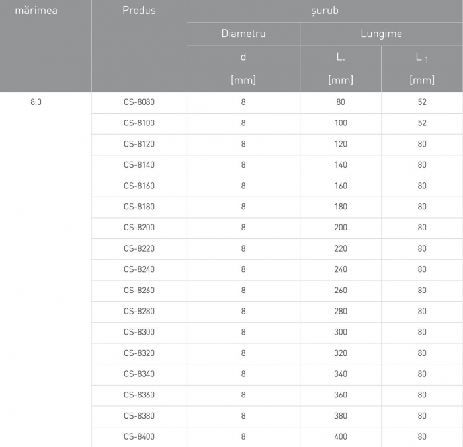463x447 pixels.
Task: Select the 300 length value
Action: pyautogui.click(x=341, y=332)
